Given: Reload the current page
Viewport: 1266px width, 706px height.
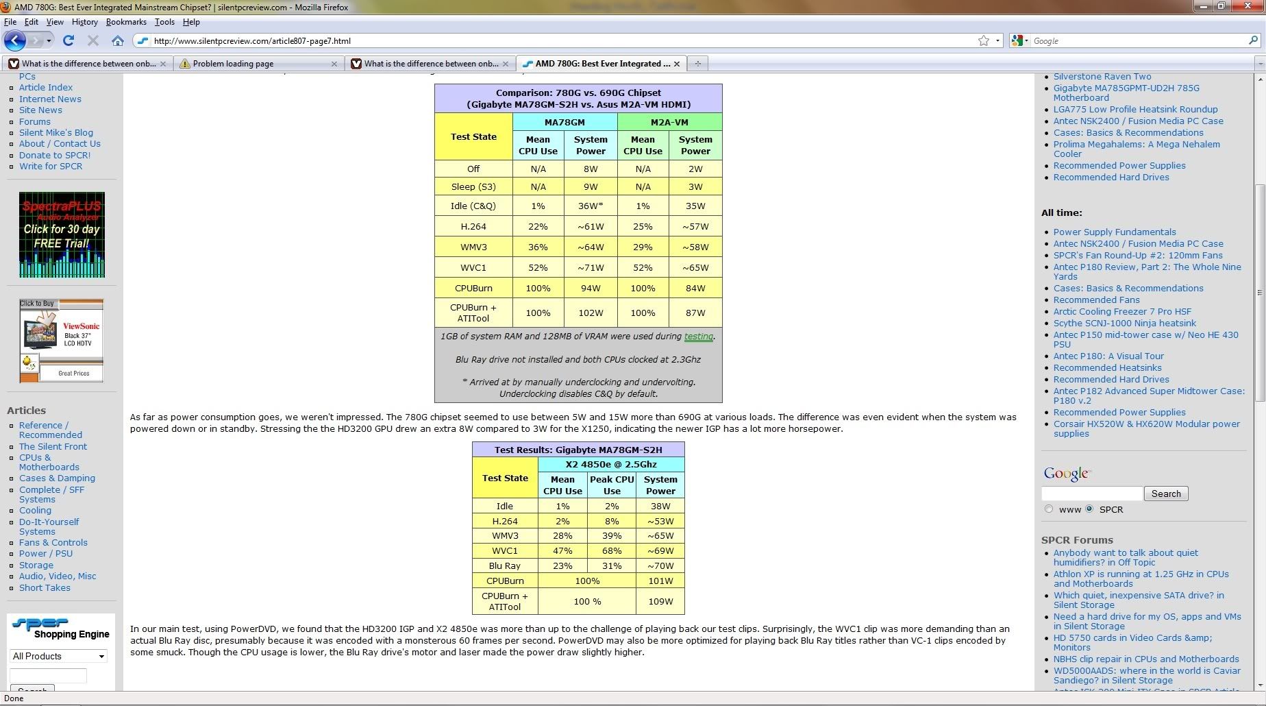Looking at the screenshot, I should pyautogui.click(x=69, y=40).
